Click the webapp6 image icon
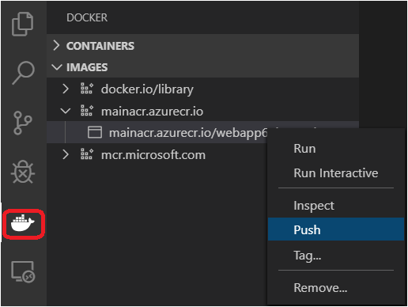Image resolution: width=408 pixels, height=307 pixels. point(95,132)
